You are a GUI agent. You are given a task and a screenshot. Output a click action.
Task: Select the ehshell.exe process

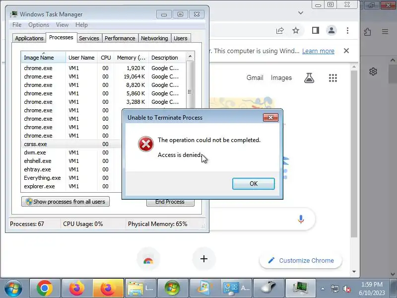coord(71,161)
